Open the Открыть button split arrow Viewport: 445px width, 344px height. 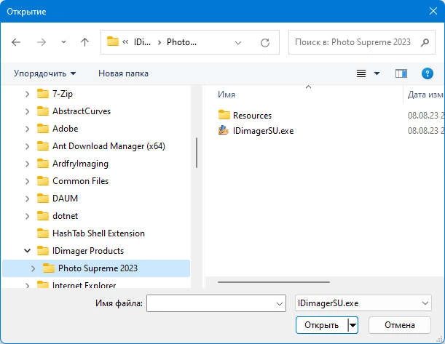click(353, 325)
